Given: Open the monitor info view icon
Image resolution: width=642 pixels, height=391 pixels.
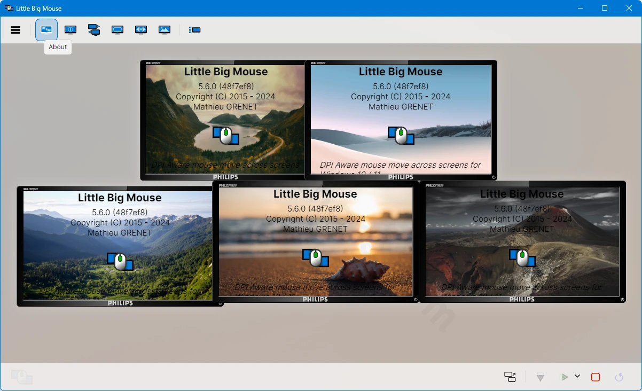Looking at the screenshot, I should coord(71,30).
